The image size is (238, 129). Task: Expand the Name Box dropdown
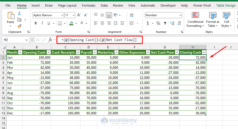(x=26, y=40)
